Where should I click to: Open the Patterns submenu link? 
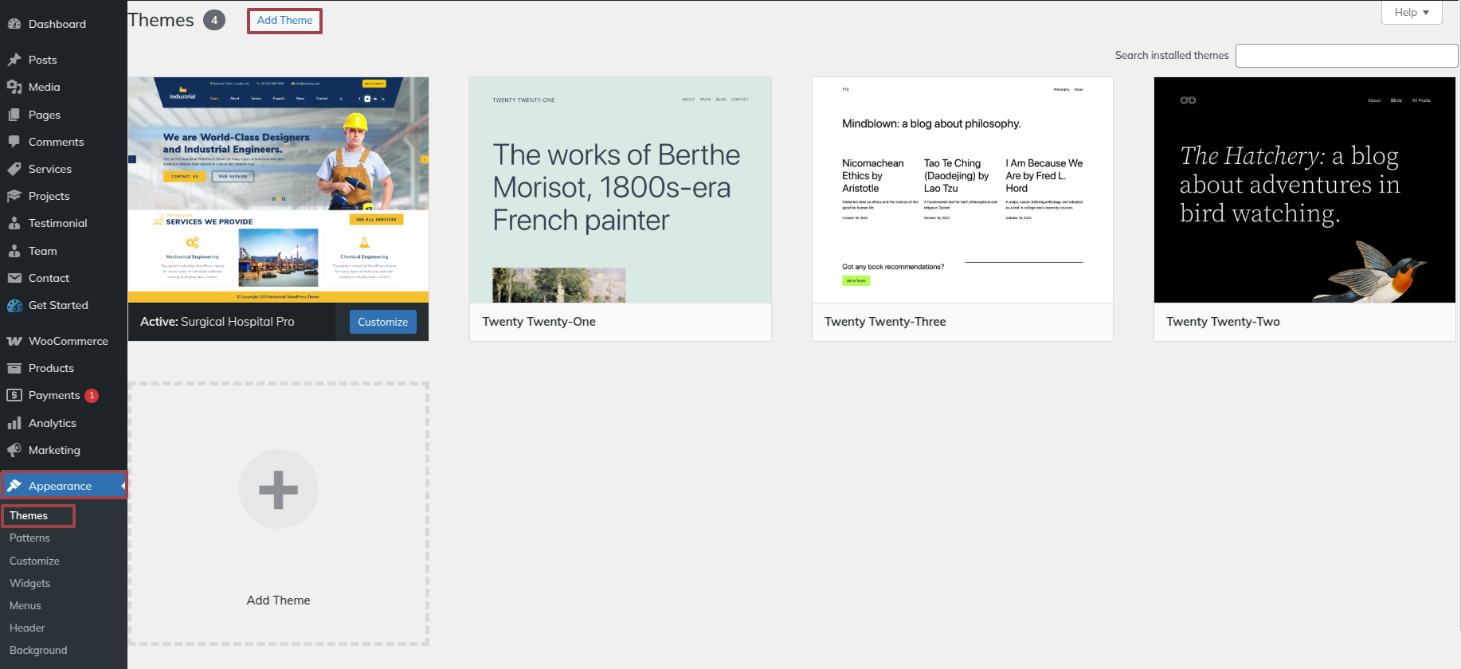click(29, 538)
